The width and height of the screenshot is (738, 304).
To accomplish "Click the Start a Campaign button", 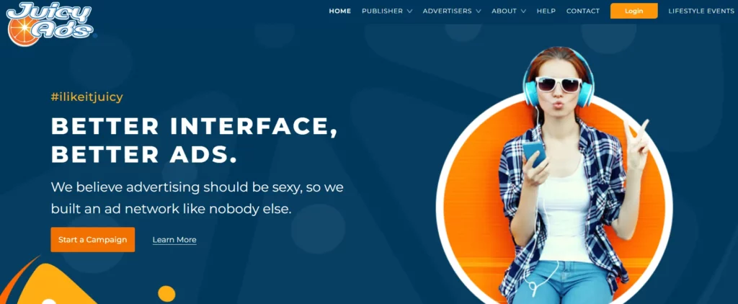I will pos(93,240).
